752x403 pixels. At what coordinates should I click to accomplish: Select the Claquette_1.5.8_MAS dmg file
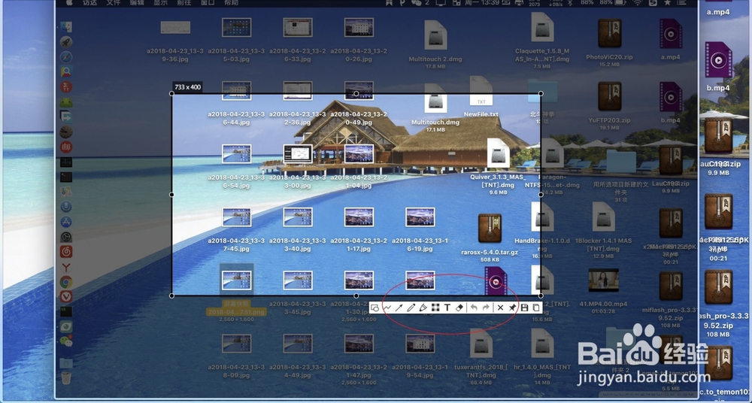(542, 27)
